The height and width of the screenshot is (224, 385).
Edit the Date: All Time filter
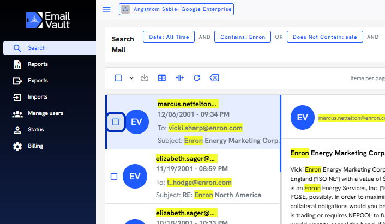169,37
